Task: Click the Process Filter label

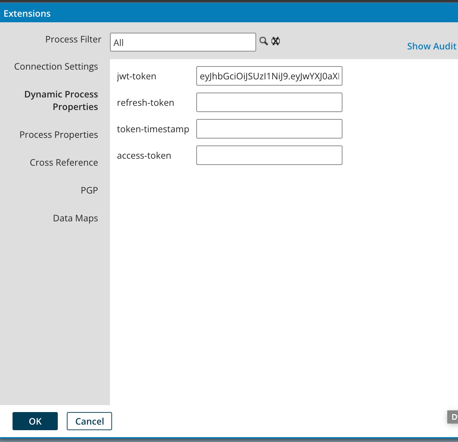Action: tap(73, 39)
